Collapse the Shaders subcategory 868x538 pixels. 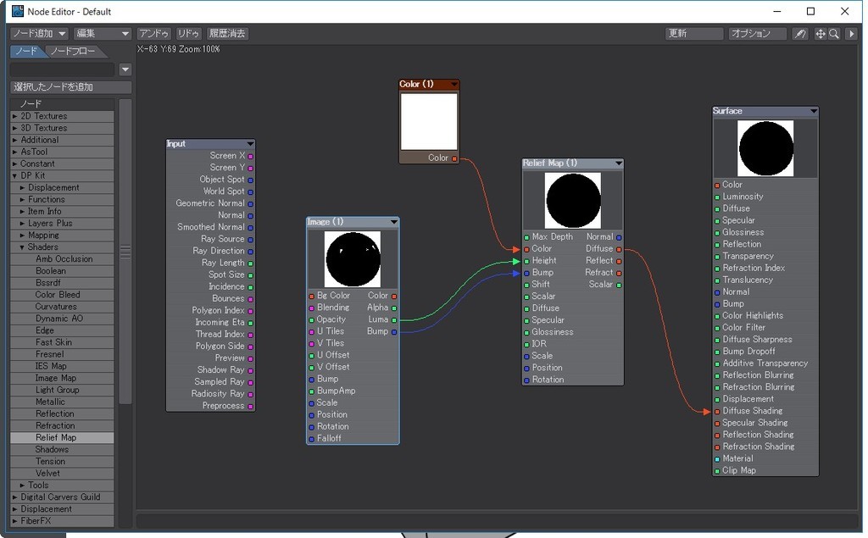[x=23, y=247]
